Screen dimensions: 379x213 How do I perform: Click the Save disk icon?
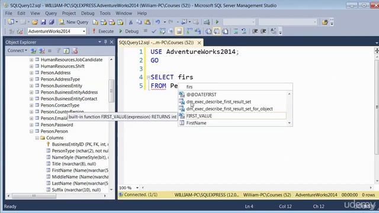pyautogui.click(x=43, y=22)
